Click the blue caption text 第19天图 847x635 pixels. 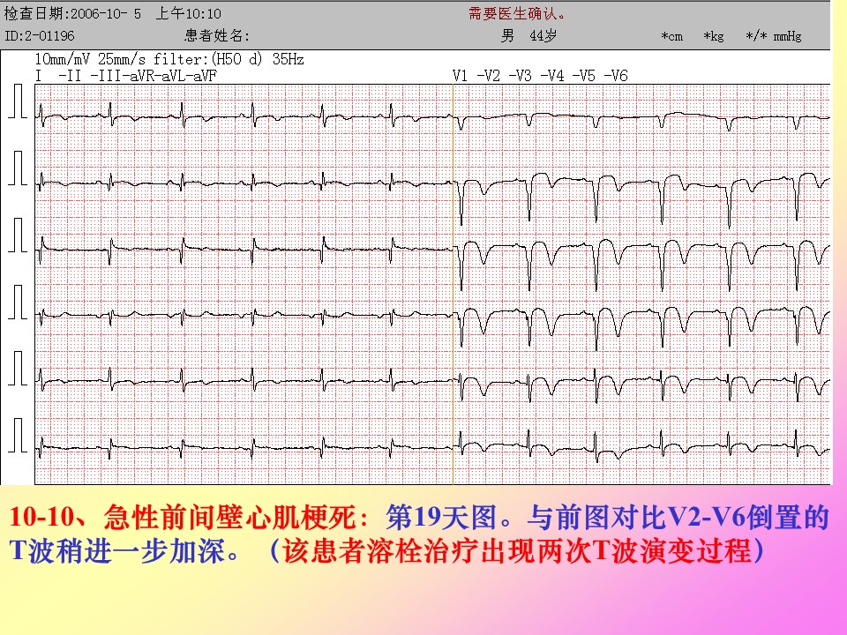point(441,517)
